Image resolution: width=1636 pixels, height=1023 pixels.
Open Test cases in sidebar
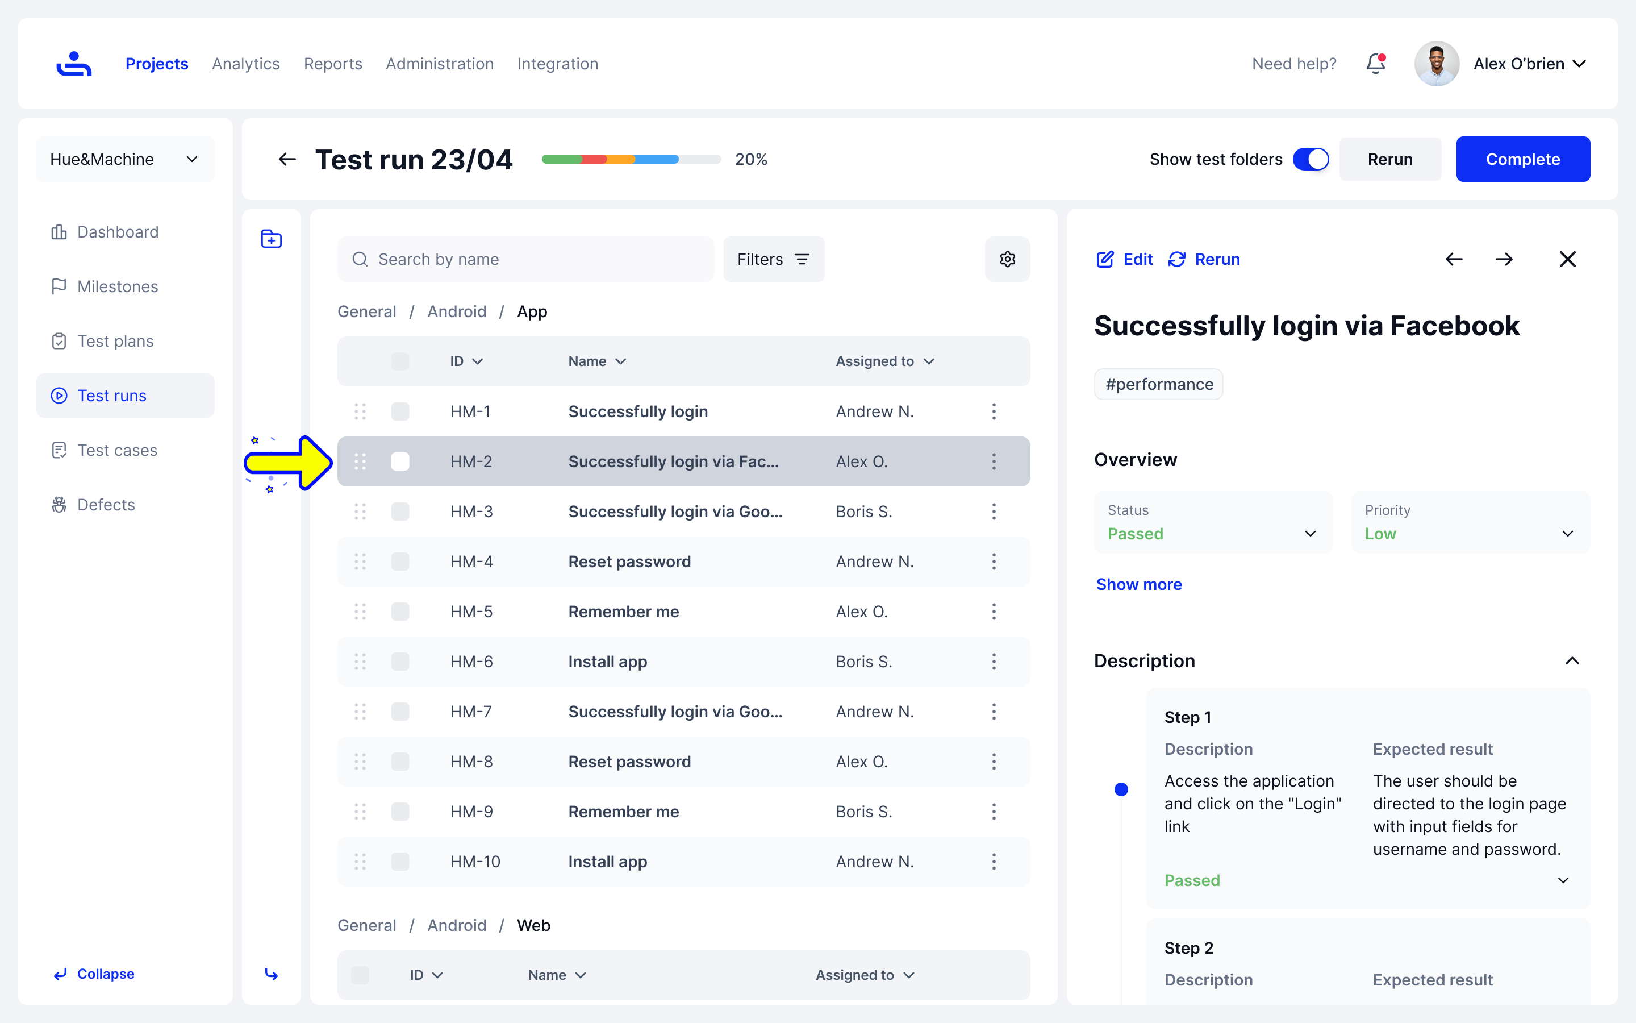pos(117,450)
